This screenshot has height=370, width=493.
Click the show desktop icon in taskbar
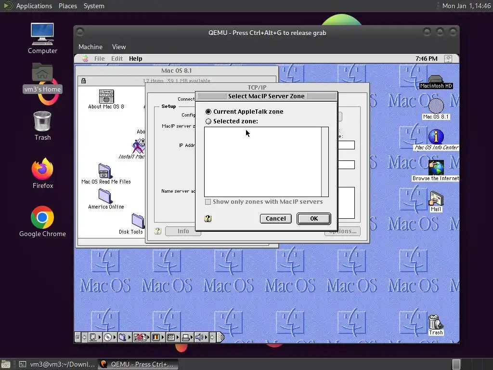point(6,364)
